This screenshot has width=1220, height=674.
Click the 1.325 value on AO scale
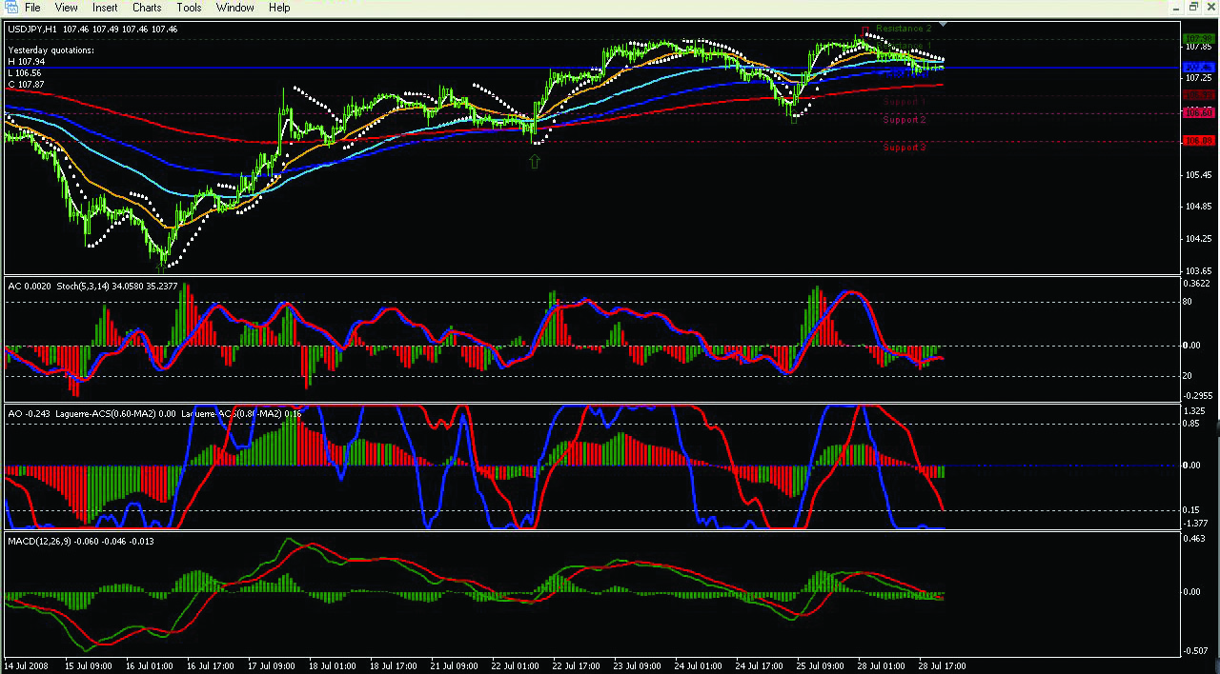coord(1195,411)
